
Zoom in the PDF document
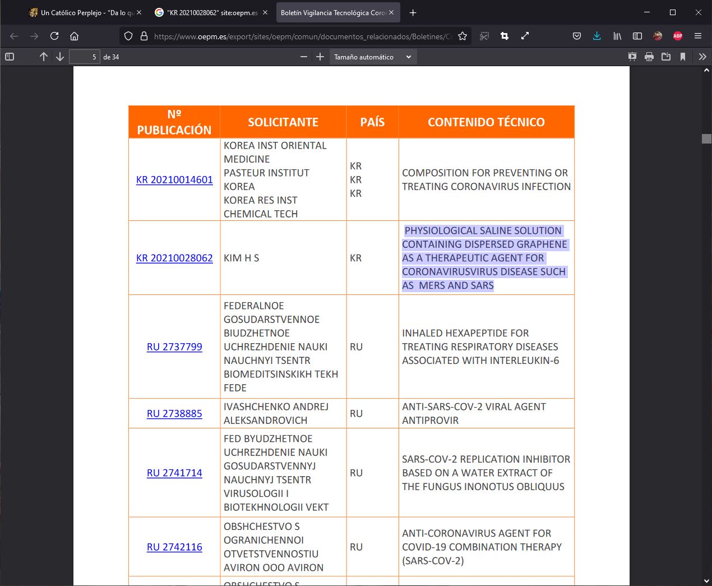[320, 57]
